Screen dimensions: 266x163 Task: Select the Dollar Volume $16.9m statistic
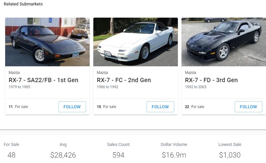[x=174, y=151]
